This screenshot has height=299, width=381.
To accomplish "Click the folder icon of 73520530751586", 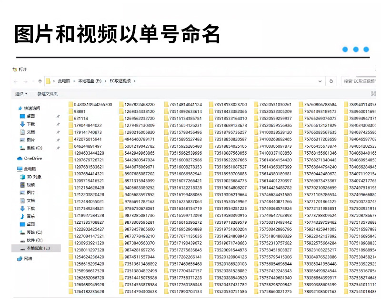I will coord(211,291).
